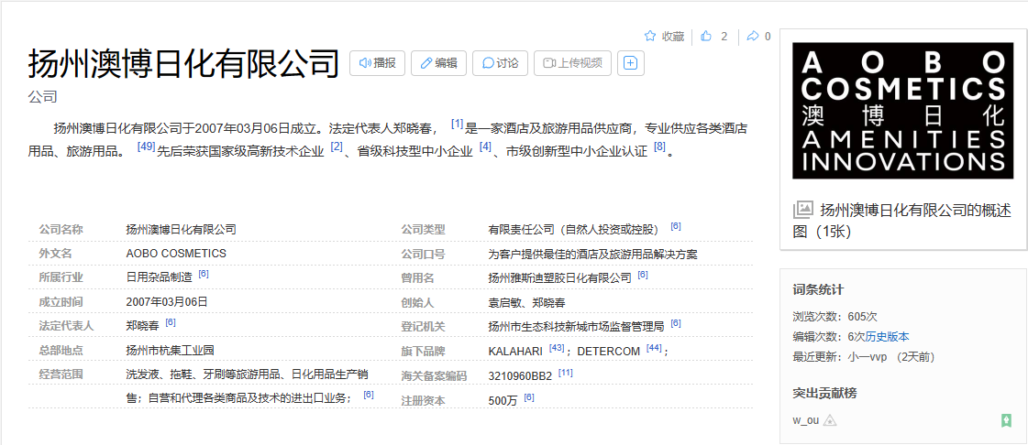This screenshot has height=445, width=1028.
Task: Click the image gallery icon beside 概述图
Action: click(802, 210)
